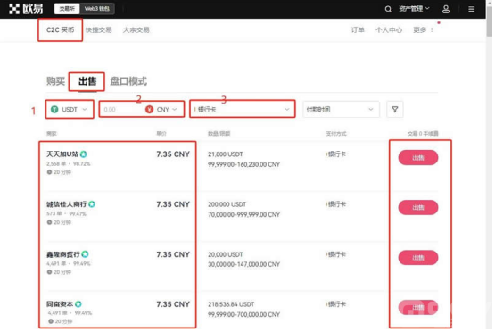
Task: Click limit 70,000.00-999,999.00 CNY
Action: [243, 214]
